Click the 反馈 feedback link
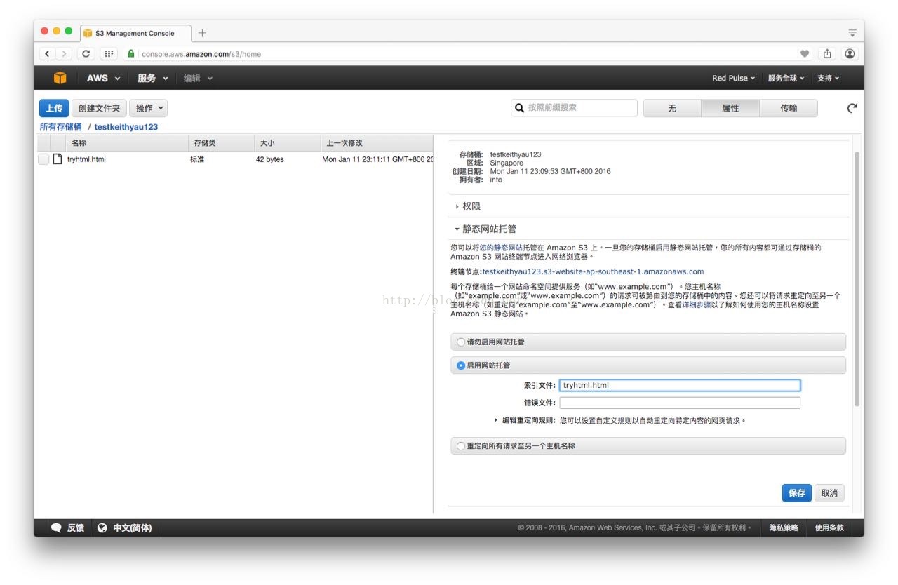 coord(76,528)
